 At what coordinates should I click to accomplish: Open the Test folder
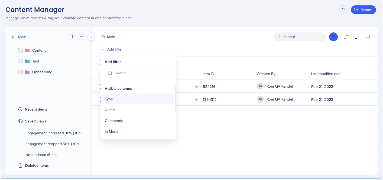click(36, 61)
